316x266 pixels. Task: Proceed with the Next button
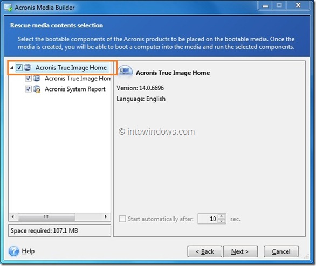click(x=240, y=251)
